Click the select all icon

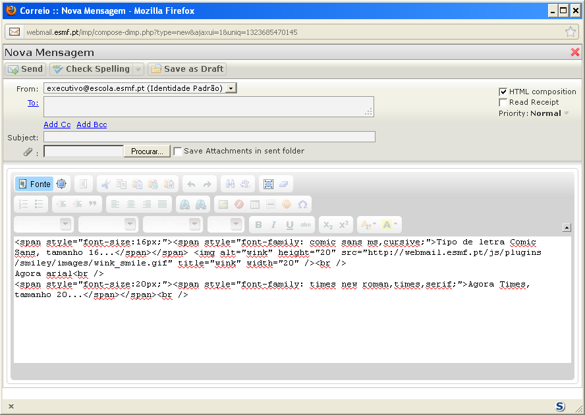pos(268,184)
